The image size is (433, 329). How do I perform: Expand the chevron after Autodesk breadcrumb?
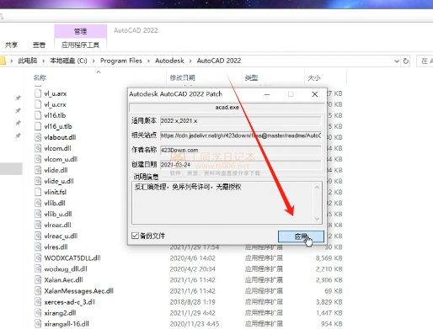point(190,61)
